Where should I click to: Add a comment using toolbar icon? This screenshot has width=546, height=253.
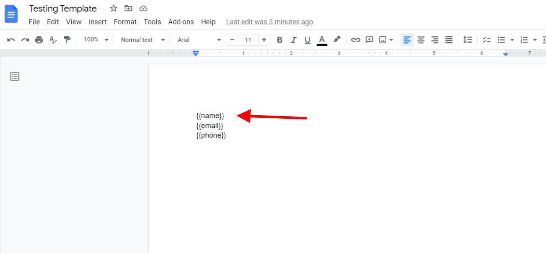(369, 40)
